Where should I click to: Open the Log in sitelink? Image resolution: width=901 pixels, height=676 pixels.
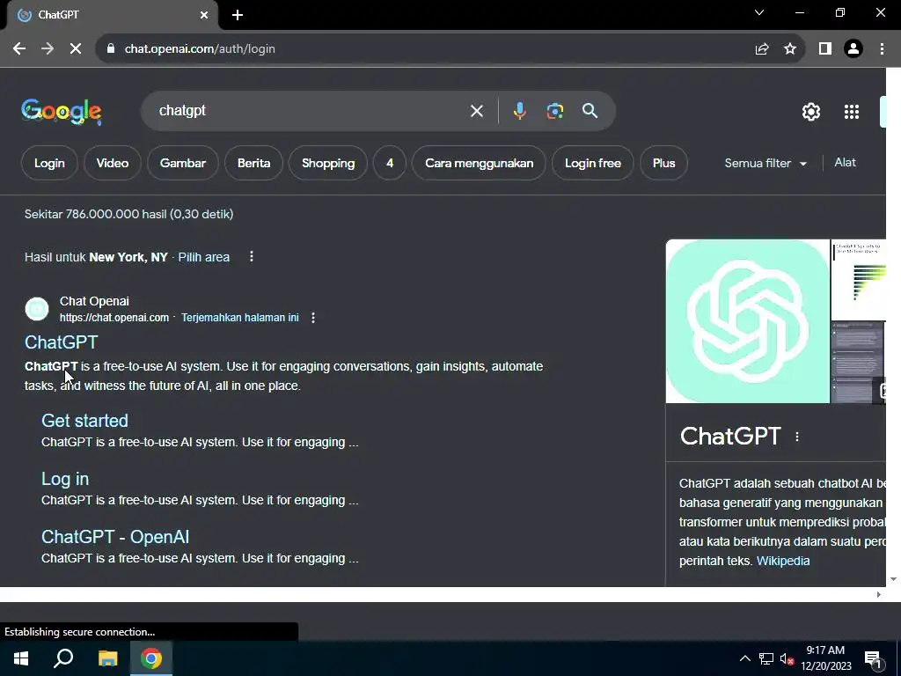point(65,479)
